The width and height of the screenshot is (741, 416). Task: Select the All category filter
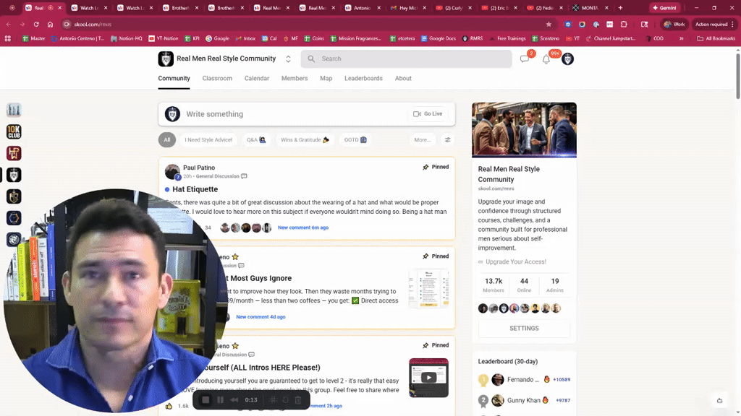tap(167, 139)
